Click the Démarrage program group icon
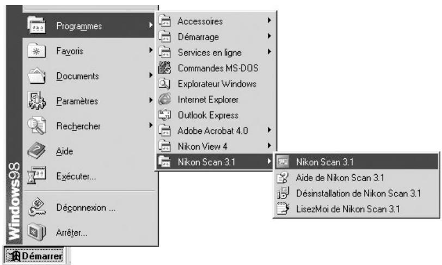Viewport: 442px width, 265px height. (x=164, y=36)
